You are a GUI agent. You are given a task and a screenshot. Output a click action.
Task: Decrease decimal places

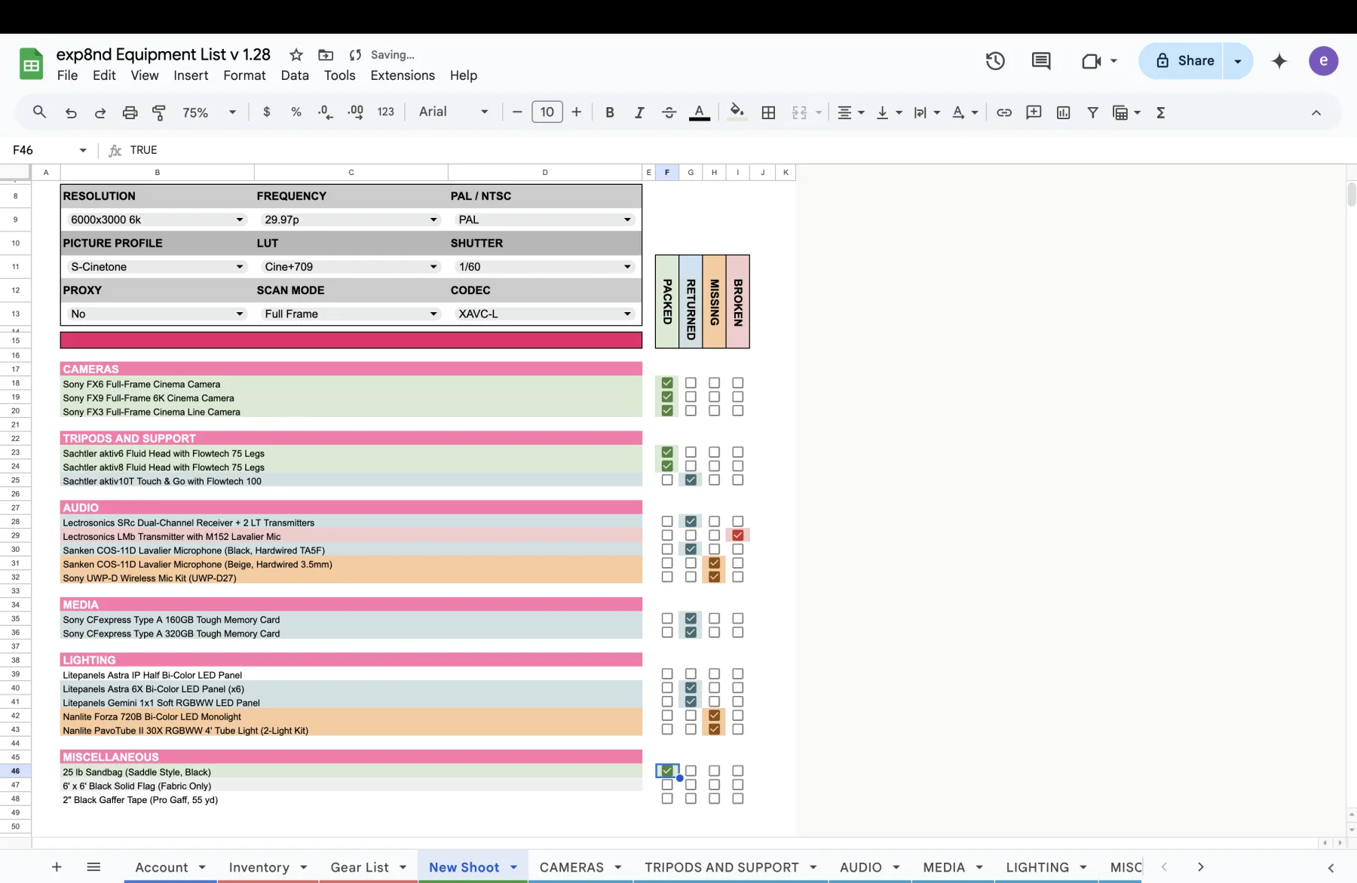[325, 112]
